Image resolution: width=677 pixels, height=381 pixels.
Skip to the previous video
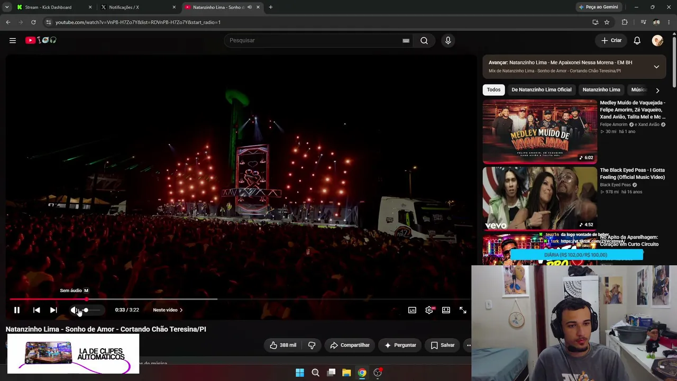click(36, 310)
